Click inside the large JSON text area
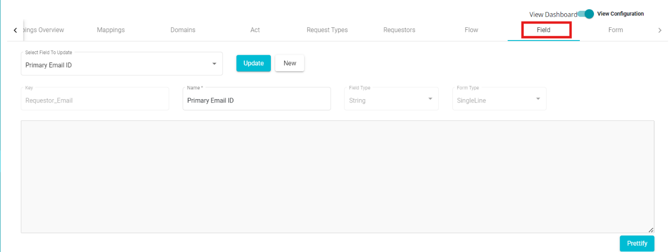 (x=337, y=176)
